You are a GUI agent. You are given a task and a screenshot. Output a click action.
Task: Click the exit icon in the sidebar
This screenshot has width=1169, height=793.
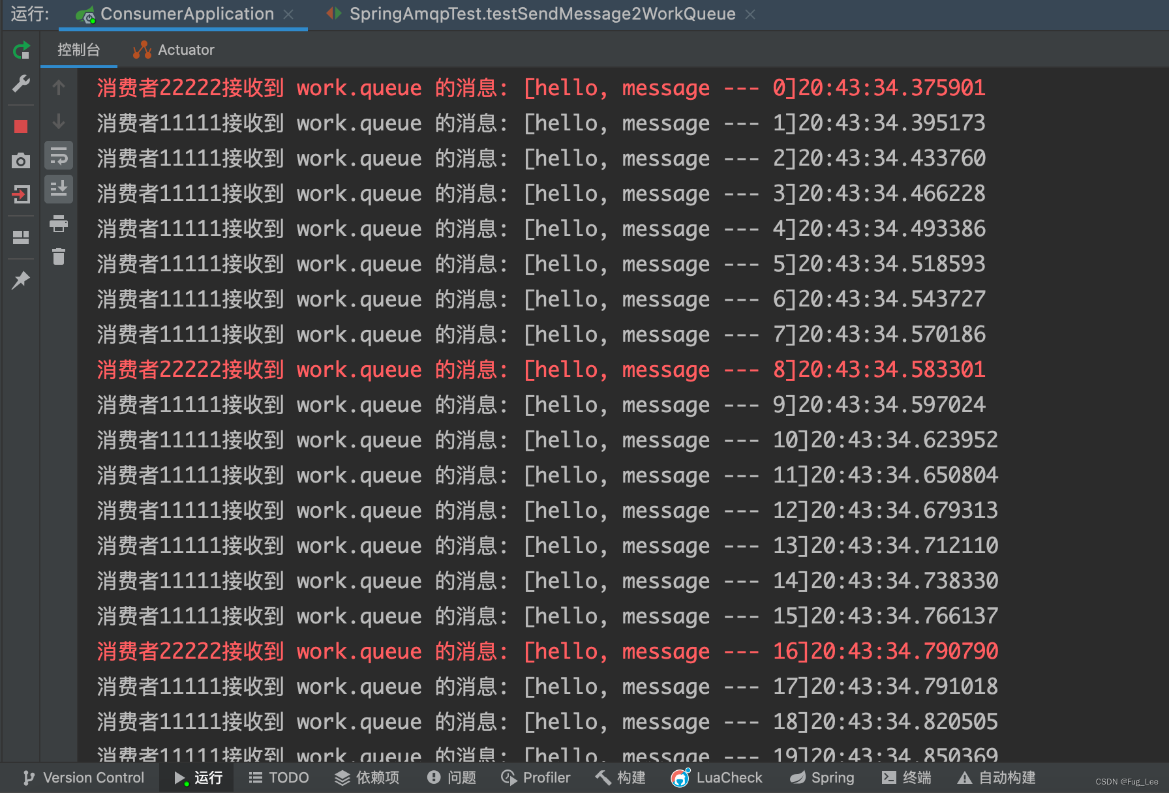click(x=21, y=194)
